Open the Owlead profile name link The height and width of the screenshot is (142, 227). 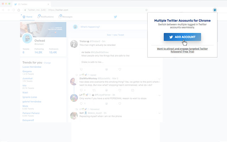click(40, 40)
